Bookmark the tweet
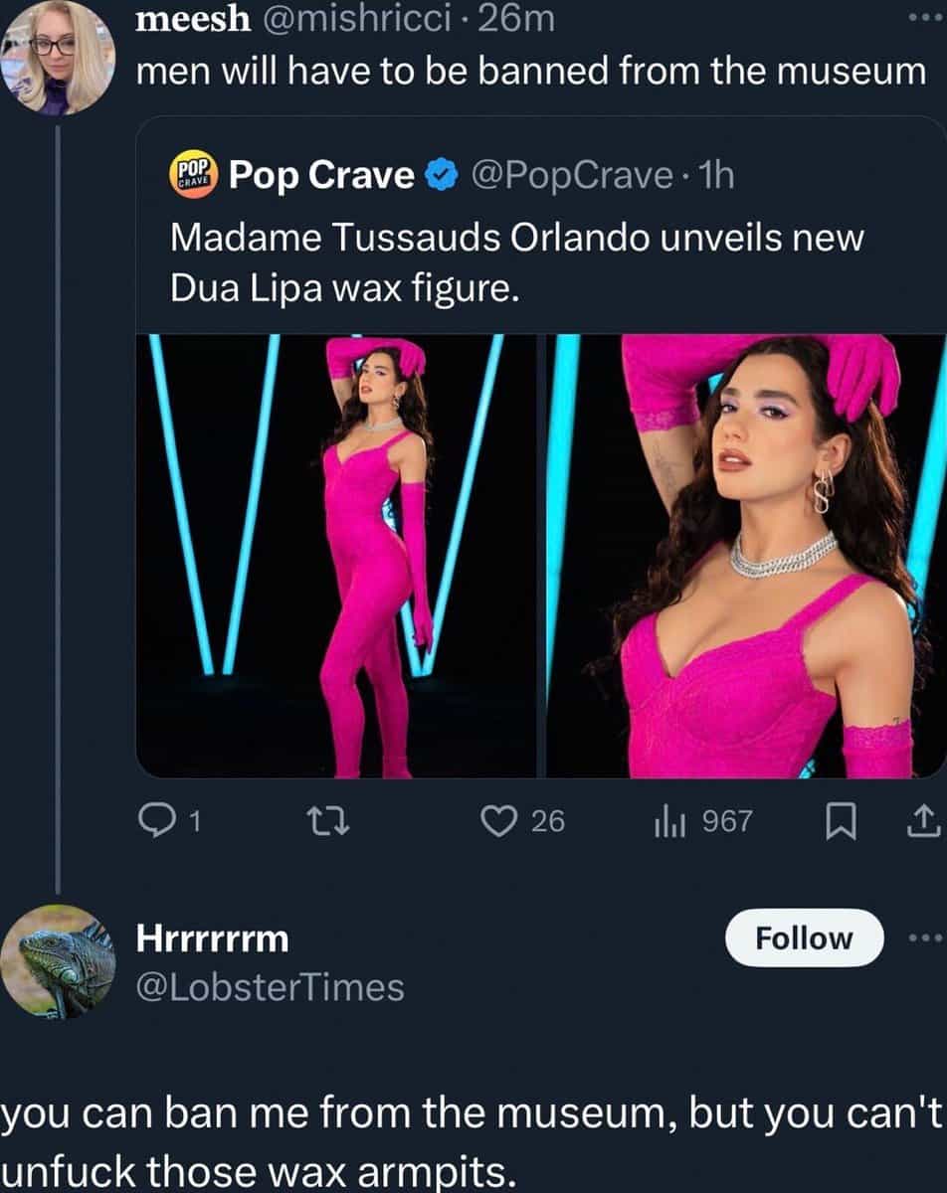The width and height of the screenshot is (947, 1193). (844, 820)
